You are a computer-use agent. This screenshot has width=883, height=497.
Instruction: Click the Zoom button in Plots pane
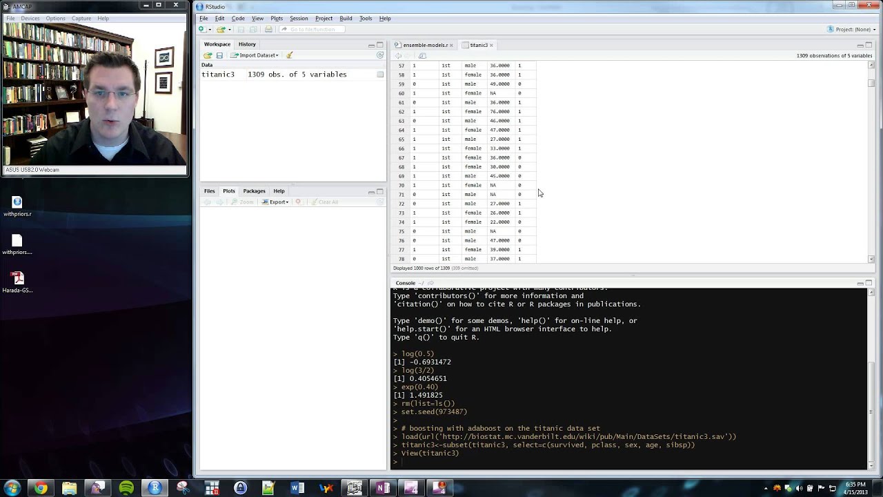pos(242,202)
